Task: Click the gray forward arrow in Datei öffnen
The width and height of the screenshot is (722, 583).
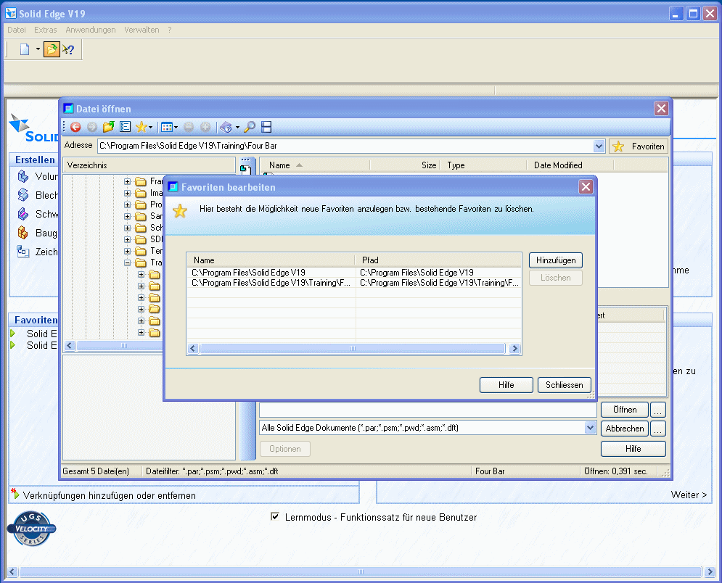Action: pos(92,127)
